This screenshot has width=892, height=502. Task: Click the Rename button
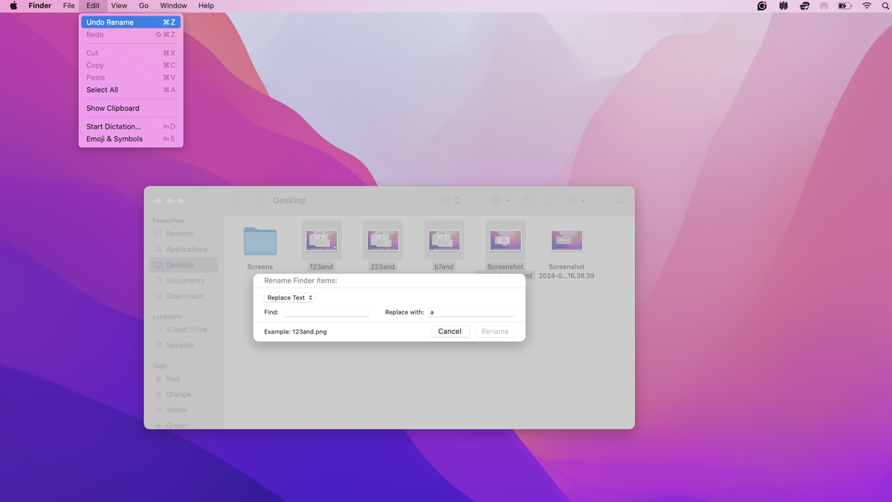[494, 331]
